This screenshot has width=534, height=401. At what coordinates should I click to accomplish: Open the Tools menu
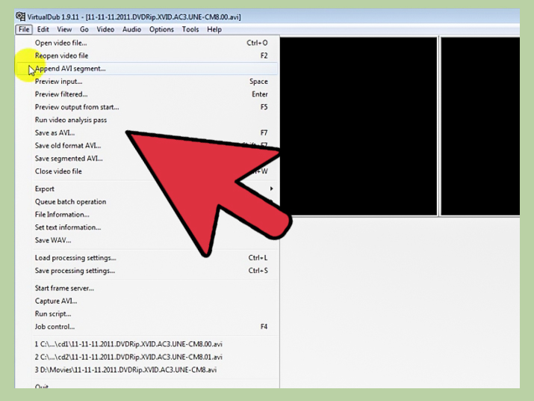[x=190, y=29]
